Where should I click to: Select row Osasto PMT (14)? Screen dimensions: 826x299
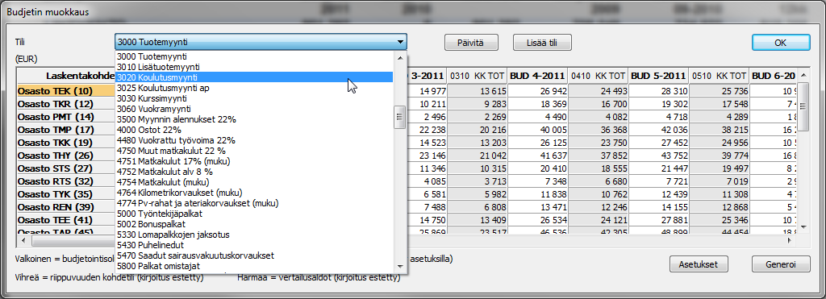point(66,116)
